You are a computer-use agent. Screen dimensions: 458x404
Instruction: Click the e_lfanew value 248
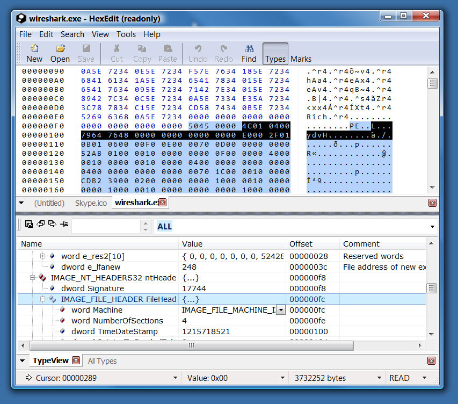coord(189,267)
